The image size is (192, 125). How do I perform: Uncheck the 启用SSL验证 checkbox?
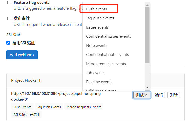coord(8,43)
